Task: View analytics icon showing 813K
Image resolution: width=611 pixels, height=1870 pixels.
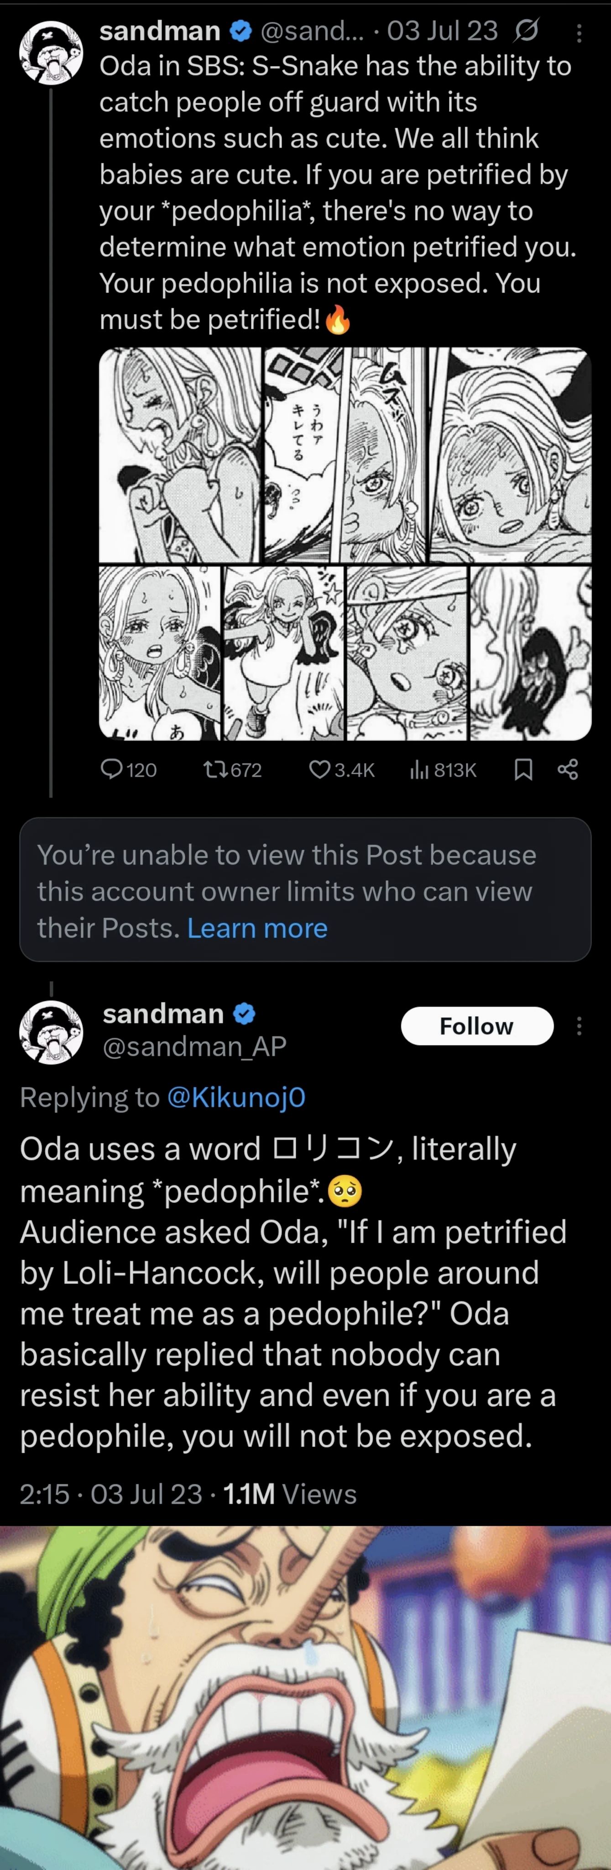Action: [x=444, y=769]
